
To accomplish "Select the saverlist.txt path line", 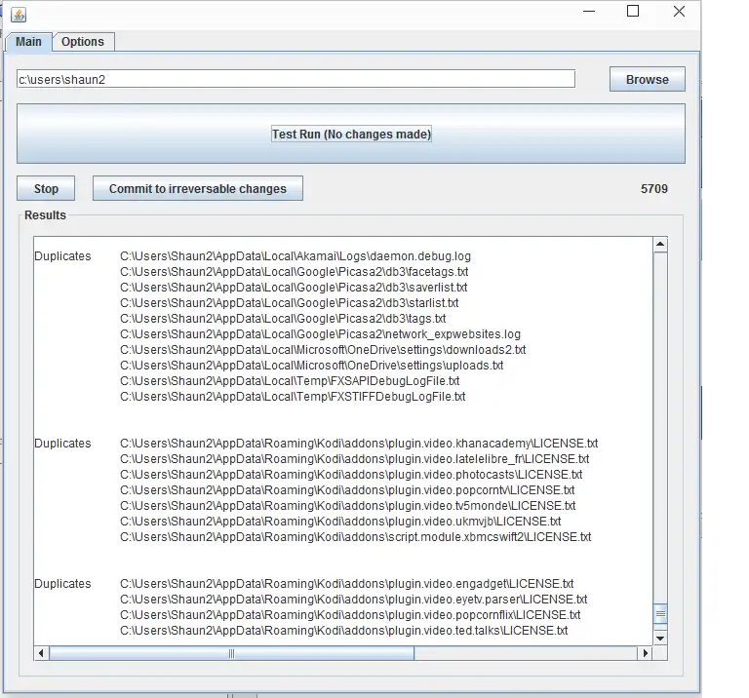I will point(294,288).
